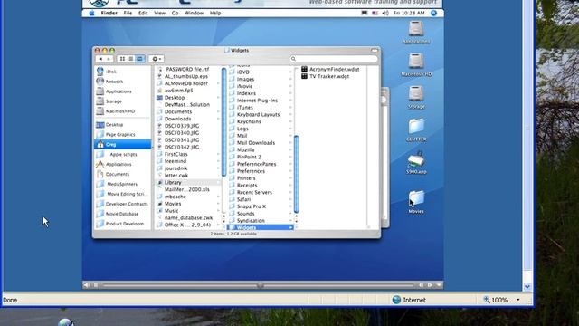Switch to list view in Finder
579x326 pixels.
pyautogui.click(x=130, y=59)
